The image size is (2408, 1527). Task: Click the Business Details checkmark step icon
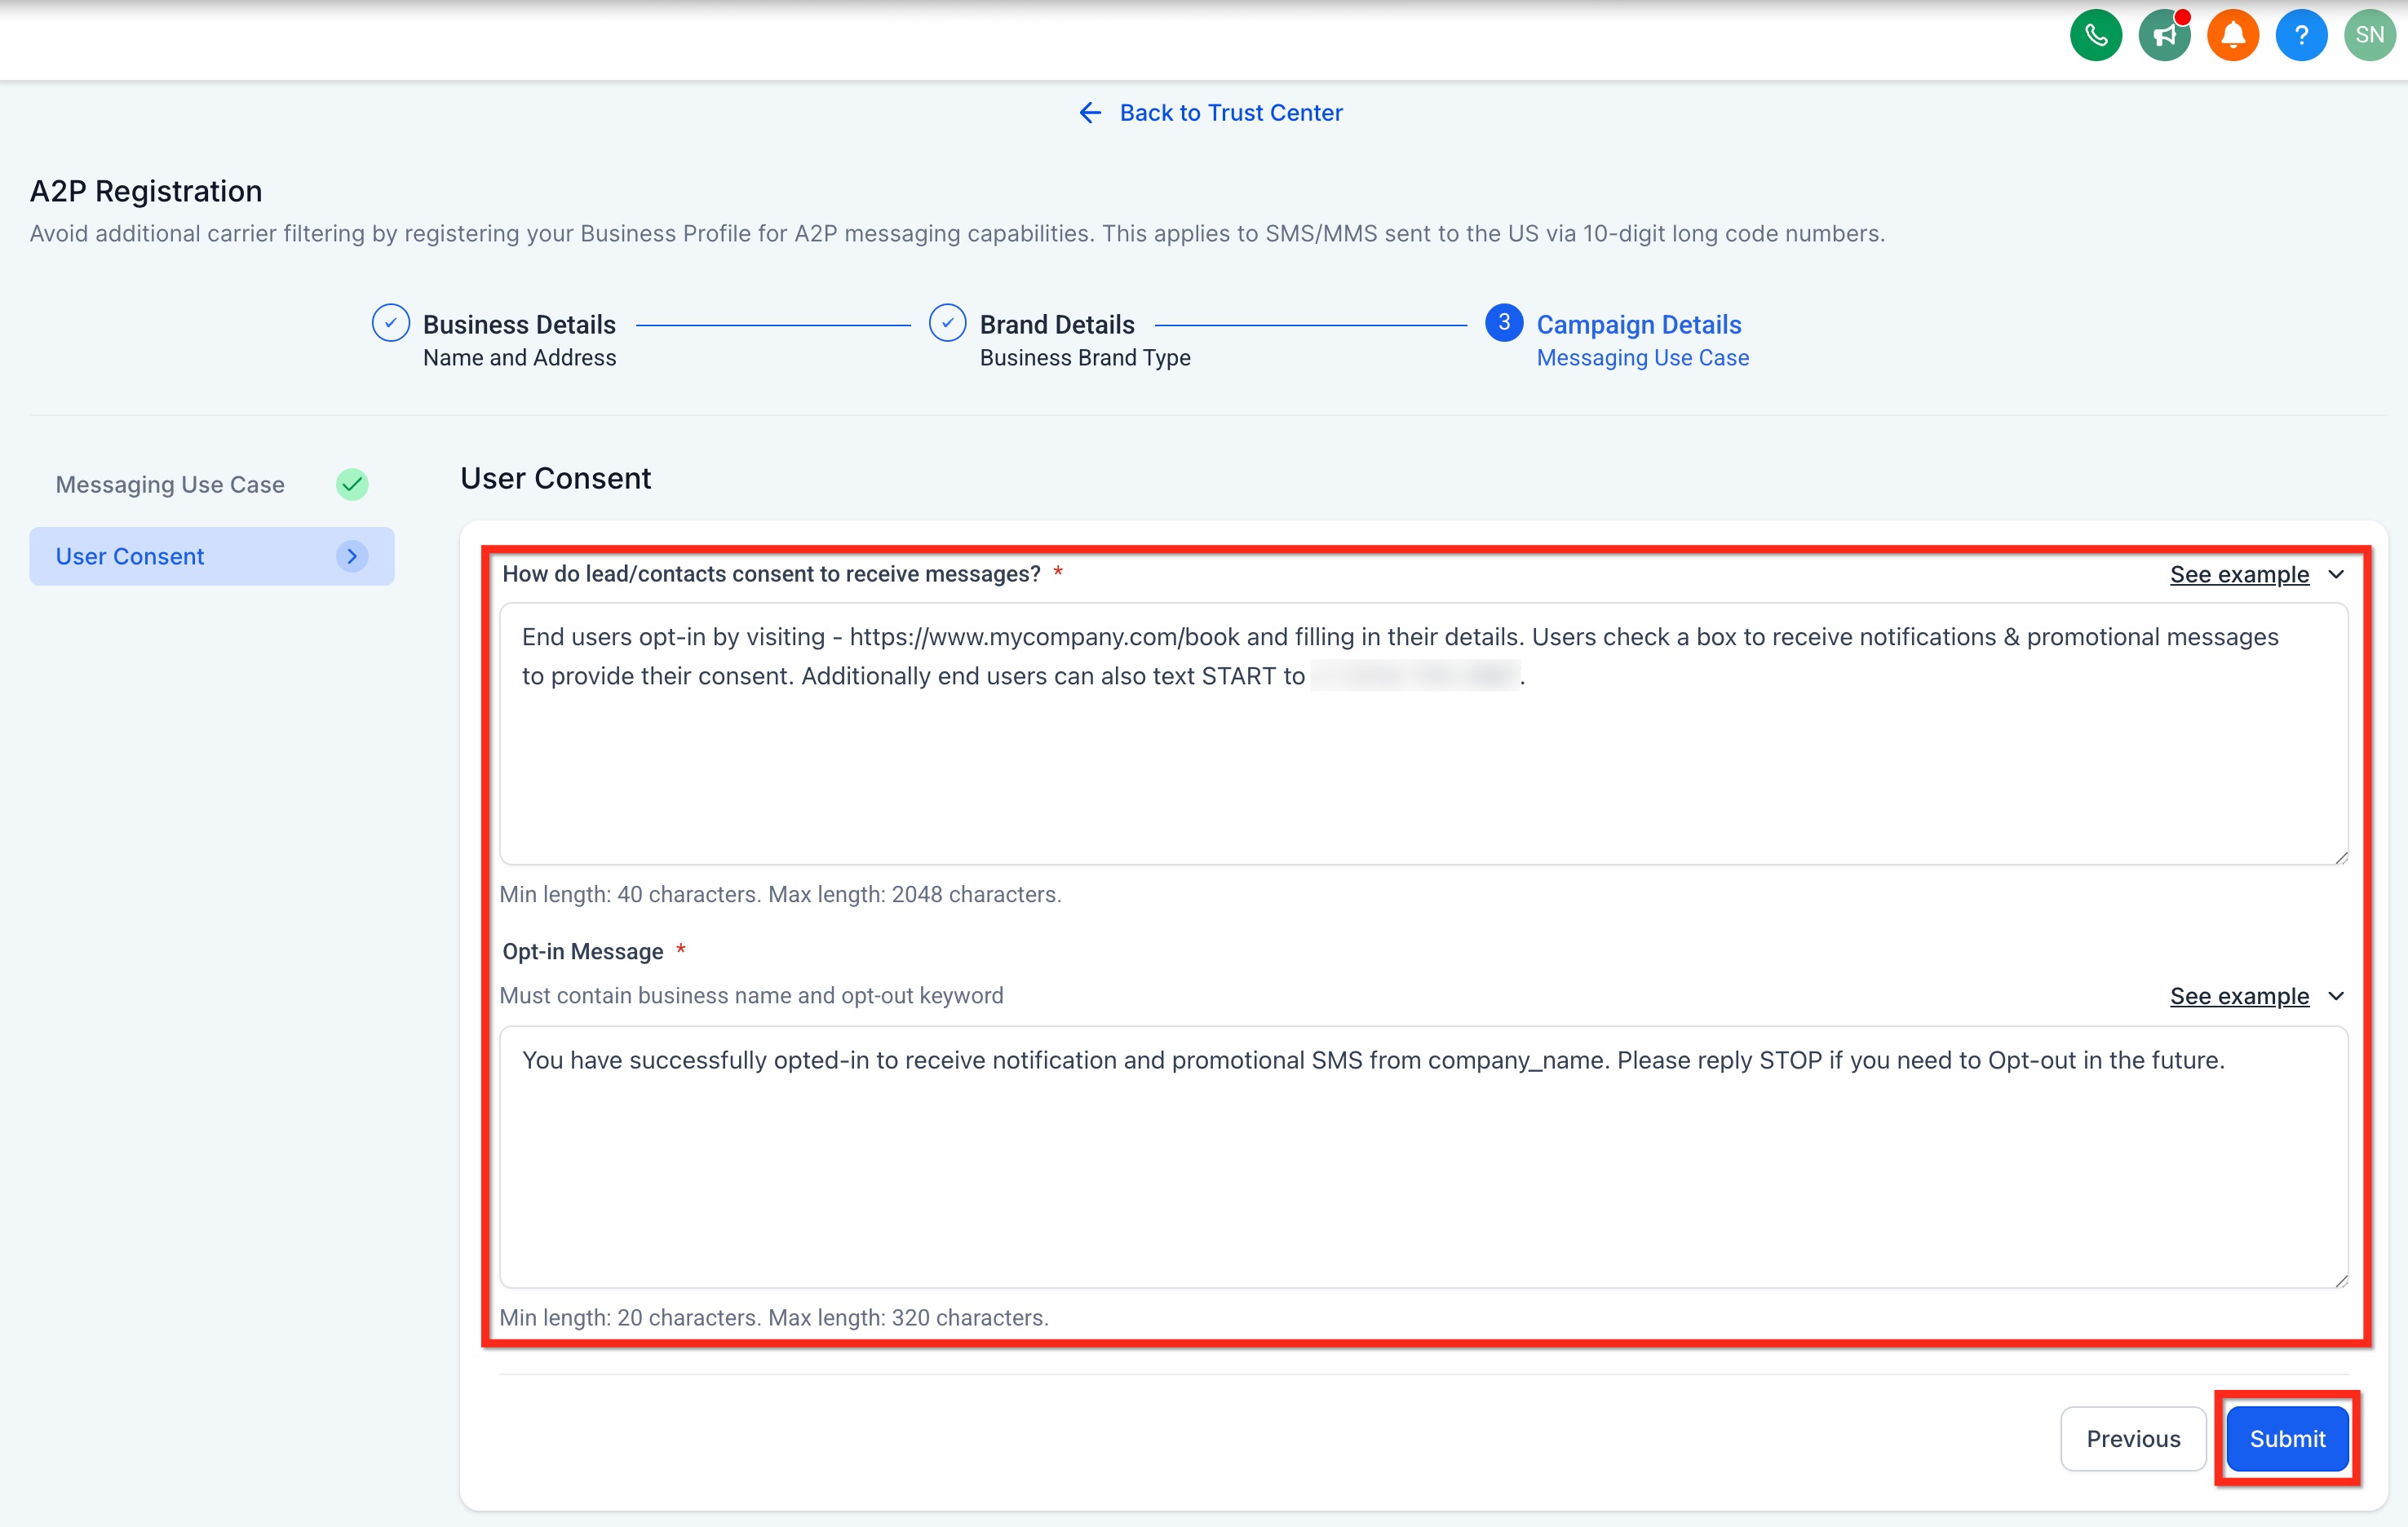click(390, 323)
